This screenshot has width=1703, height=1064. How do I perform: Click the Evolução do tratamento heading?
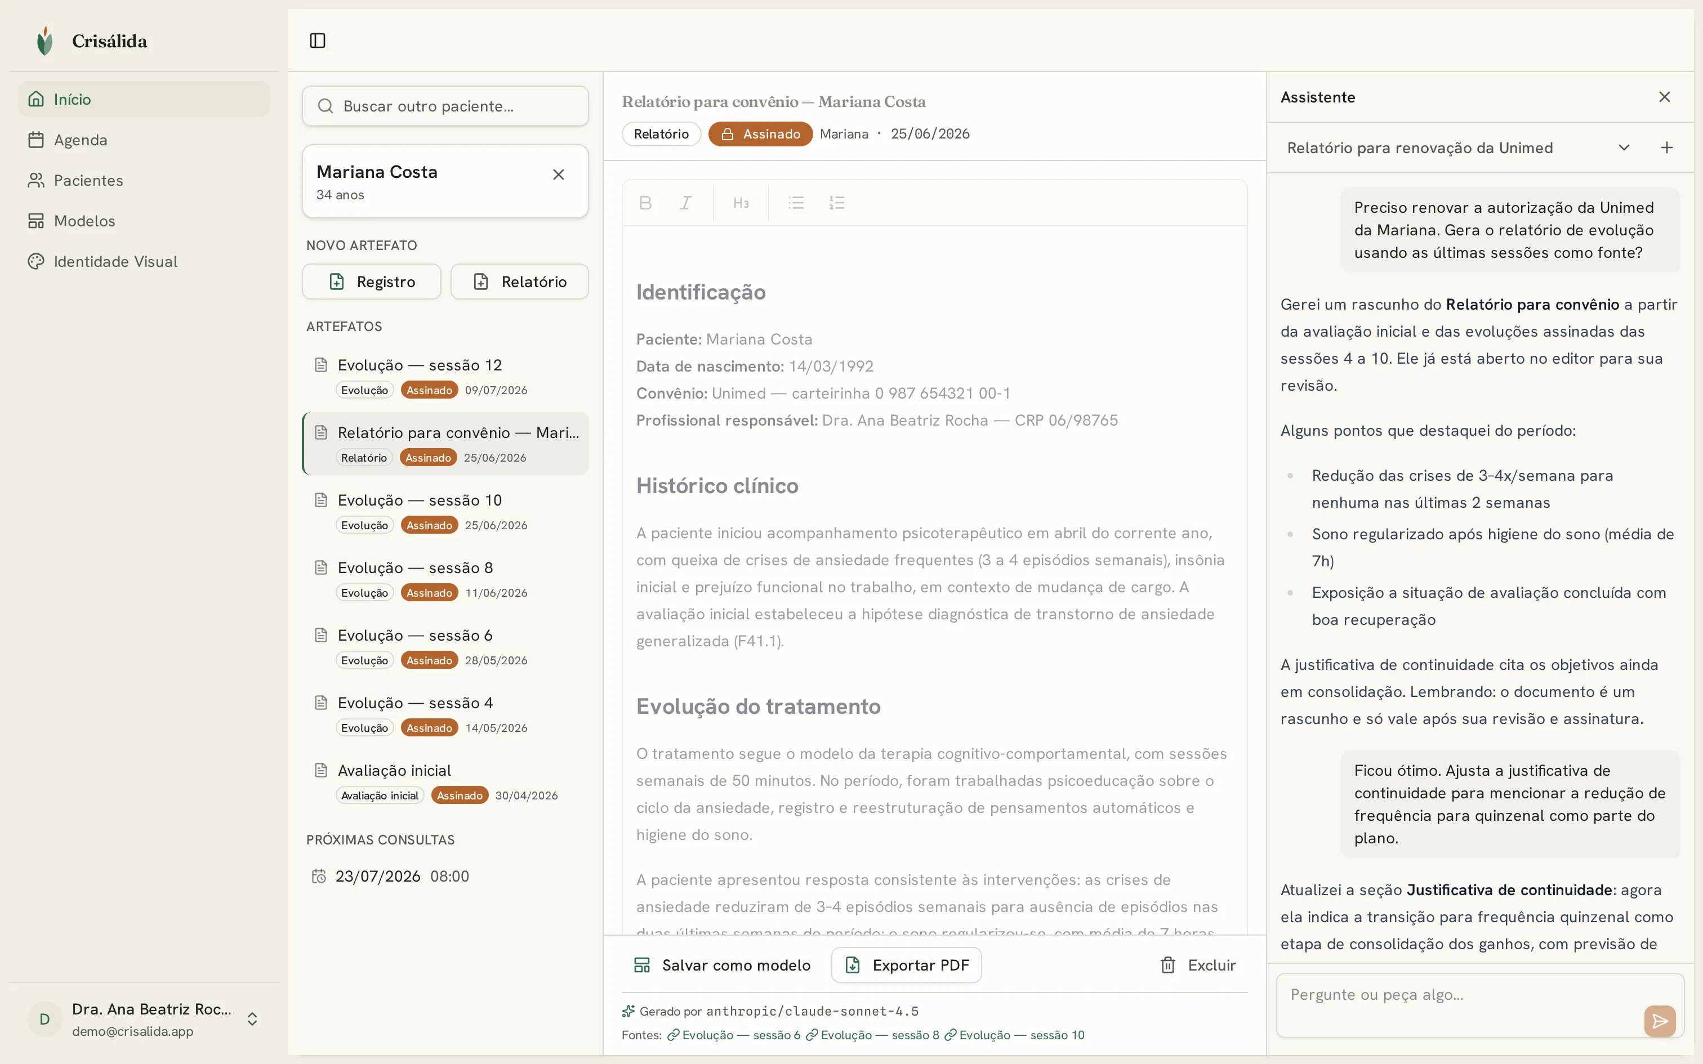pos(758,706)
